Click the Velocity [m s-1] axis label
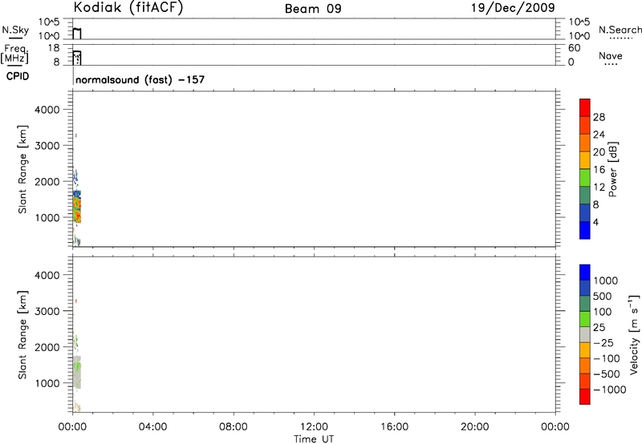 tap(634, 335)
